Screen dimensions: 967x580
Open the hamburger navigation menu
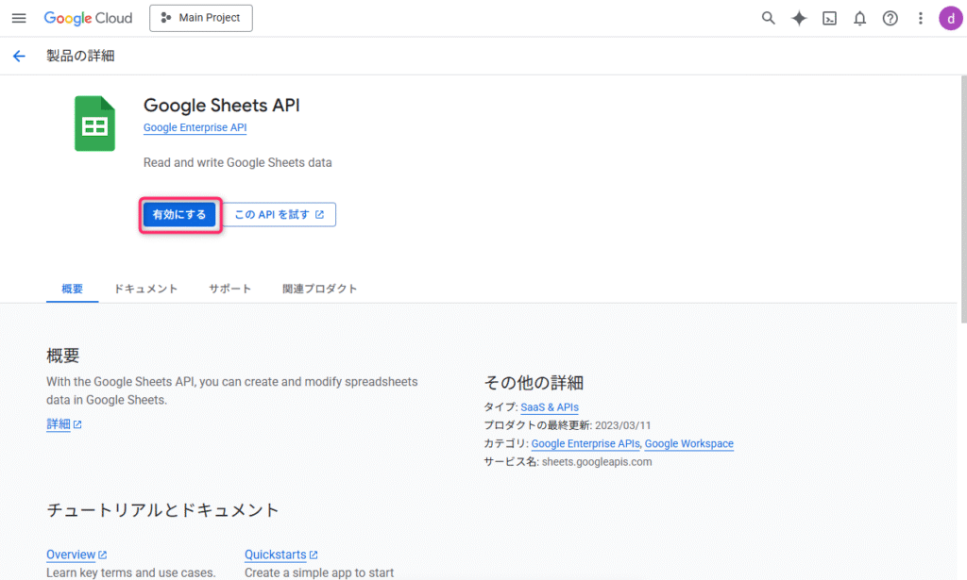pyautogui.click(x=19, y=19)
